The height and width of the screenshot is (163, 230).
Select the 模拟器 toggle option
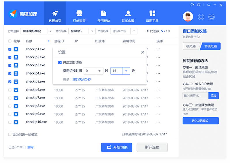(x=191, y=46)
